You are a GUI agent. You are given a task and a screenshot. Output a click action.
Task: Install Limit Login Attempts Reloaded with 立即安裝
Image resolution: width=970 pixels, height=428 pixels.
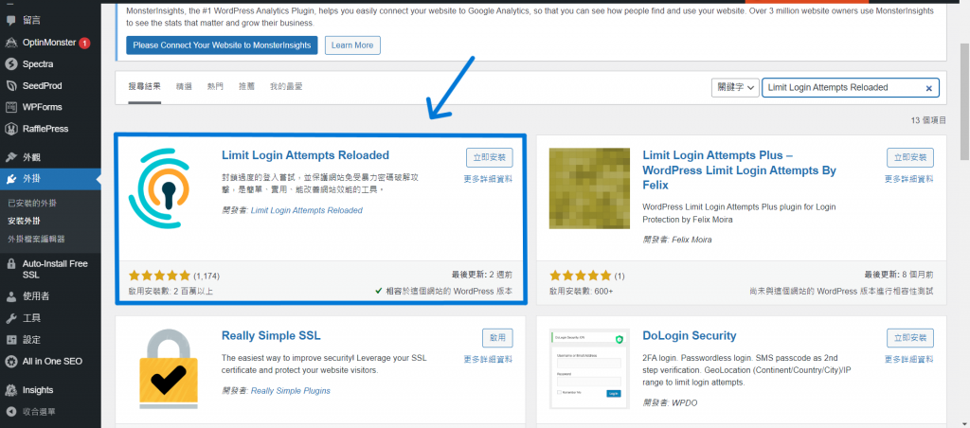pyautogui.click(x=490, y=158)
